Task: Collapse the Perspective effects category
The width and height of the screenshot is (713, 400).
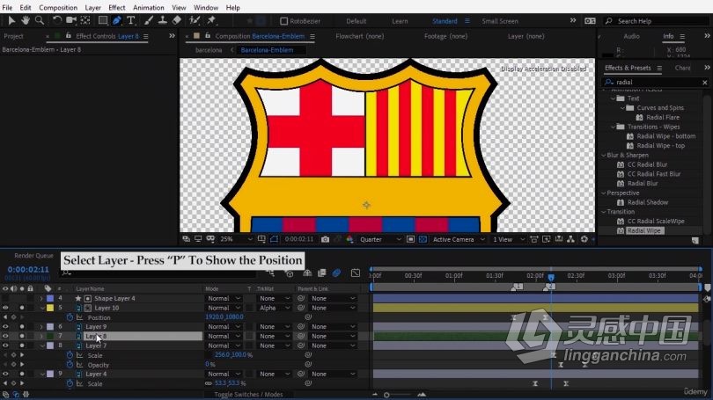Action: point(604,193)
